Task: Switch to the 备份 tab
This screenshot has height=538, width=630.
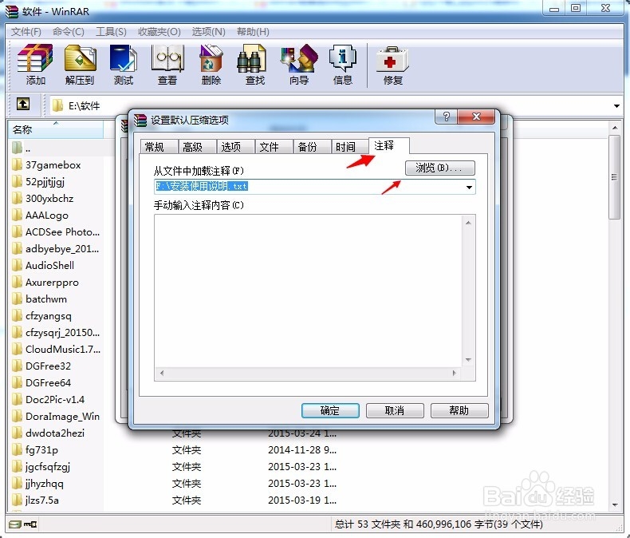Action: tap(312, 147)
